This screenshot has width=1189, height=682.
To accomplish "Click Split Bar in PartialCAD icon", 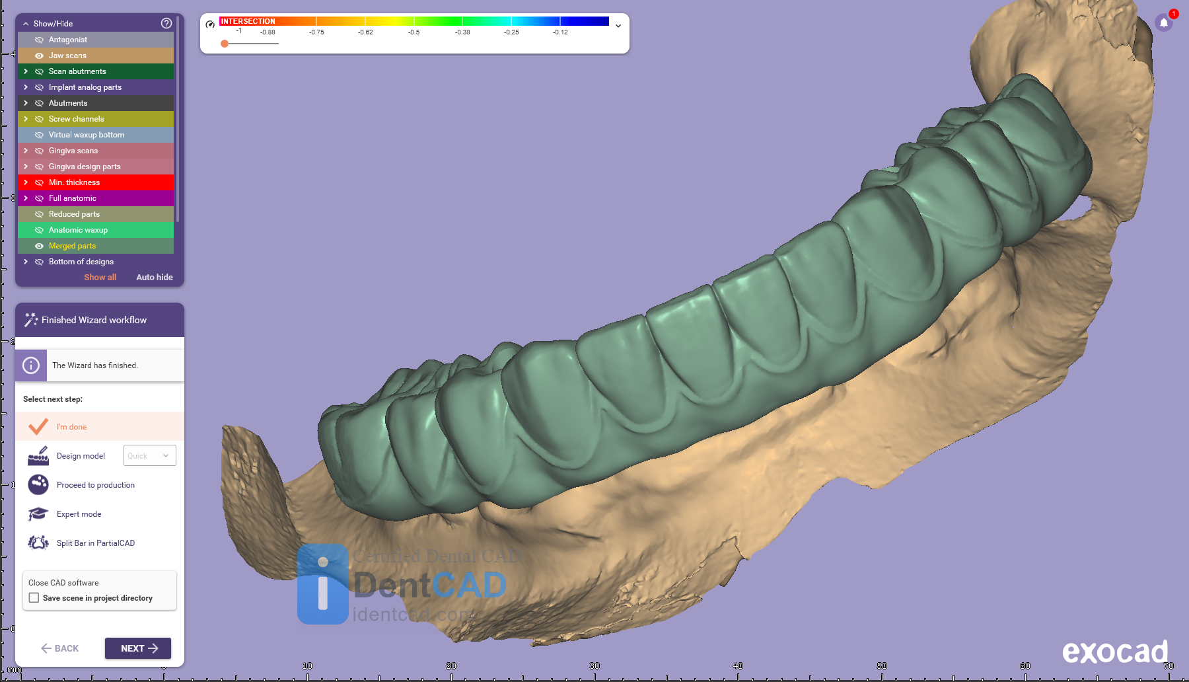I will (x=38, y=543).
